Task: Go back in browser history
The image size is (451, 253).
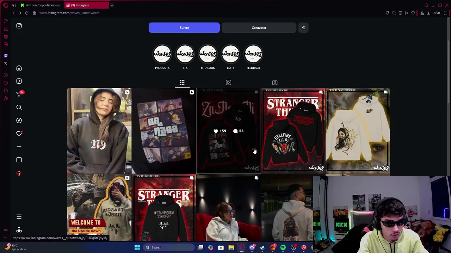Action: (14, 13)
